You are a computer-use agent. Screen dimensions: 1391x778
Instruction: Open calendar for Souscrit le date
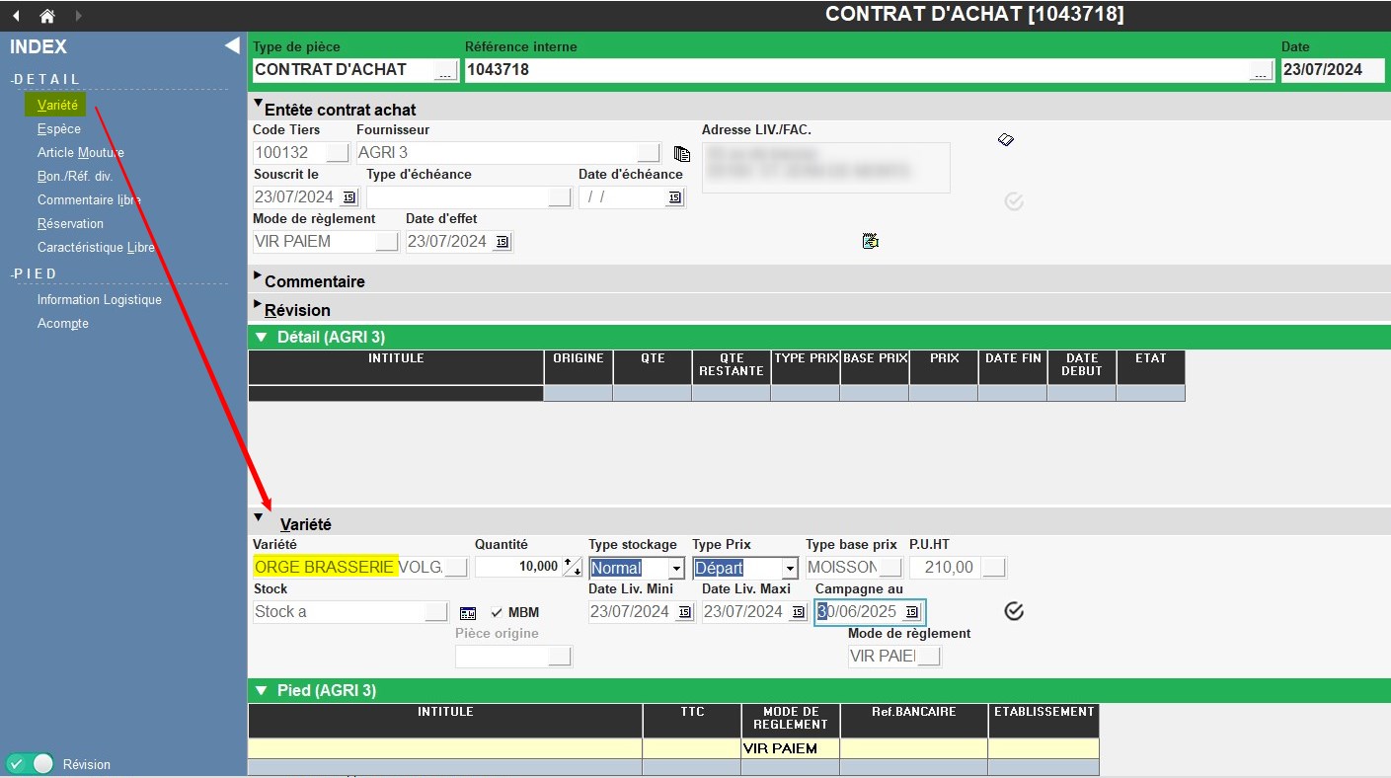(348, 197)
